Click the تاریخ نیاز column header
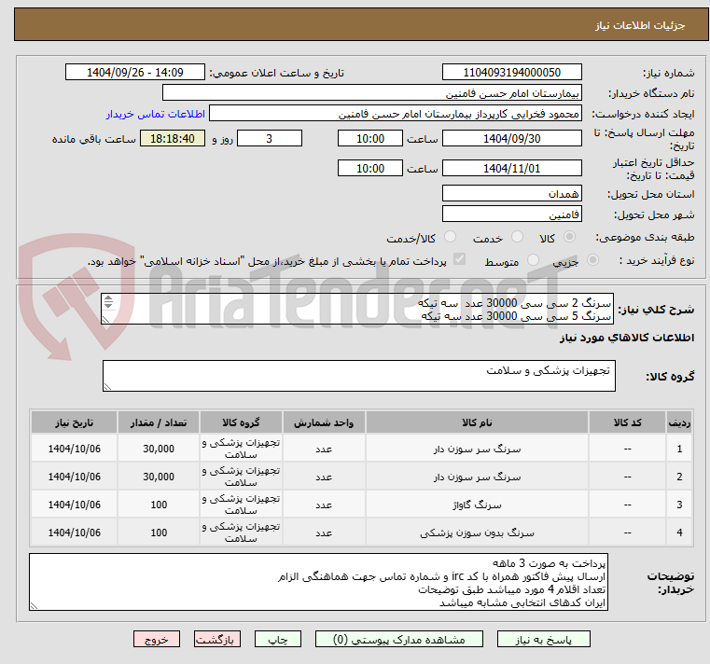This screenshot has width=710, height=664. [x=75, y=422]
